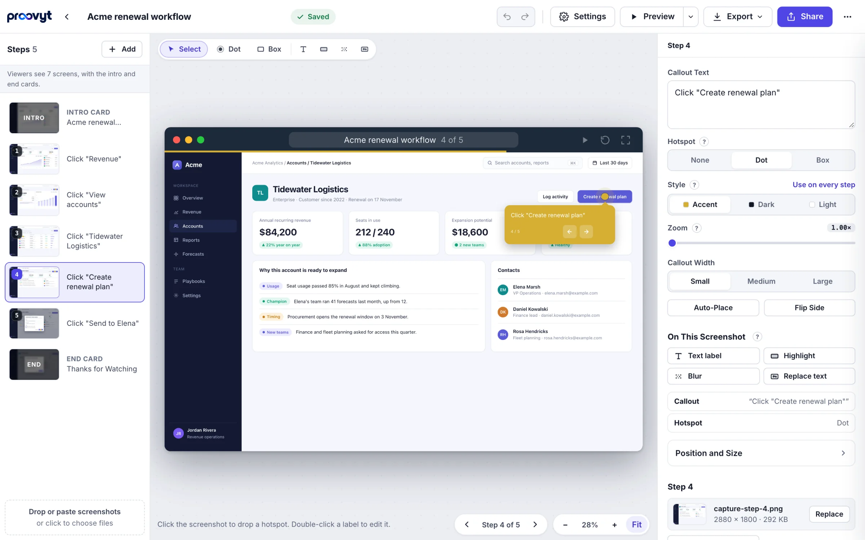Open Settings
The height and width of the screenshot is (540, 865).
pos(582,17)
